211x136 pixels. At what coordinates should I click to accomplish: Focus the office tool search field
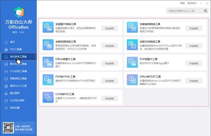(x=185, y=11)
